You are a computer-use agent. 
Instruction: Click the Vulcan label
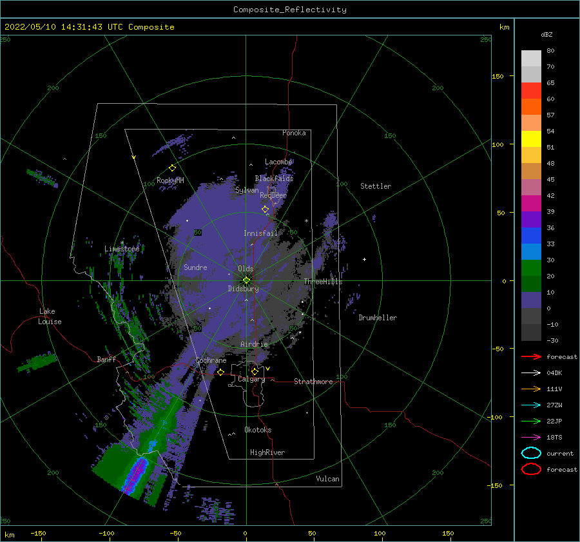tap(328, 479)
